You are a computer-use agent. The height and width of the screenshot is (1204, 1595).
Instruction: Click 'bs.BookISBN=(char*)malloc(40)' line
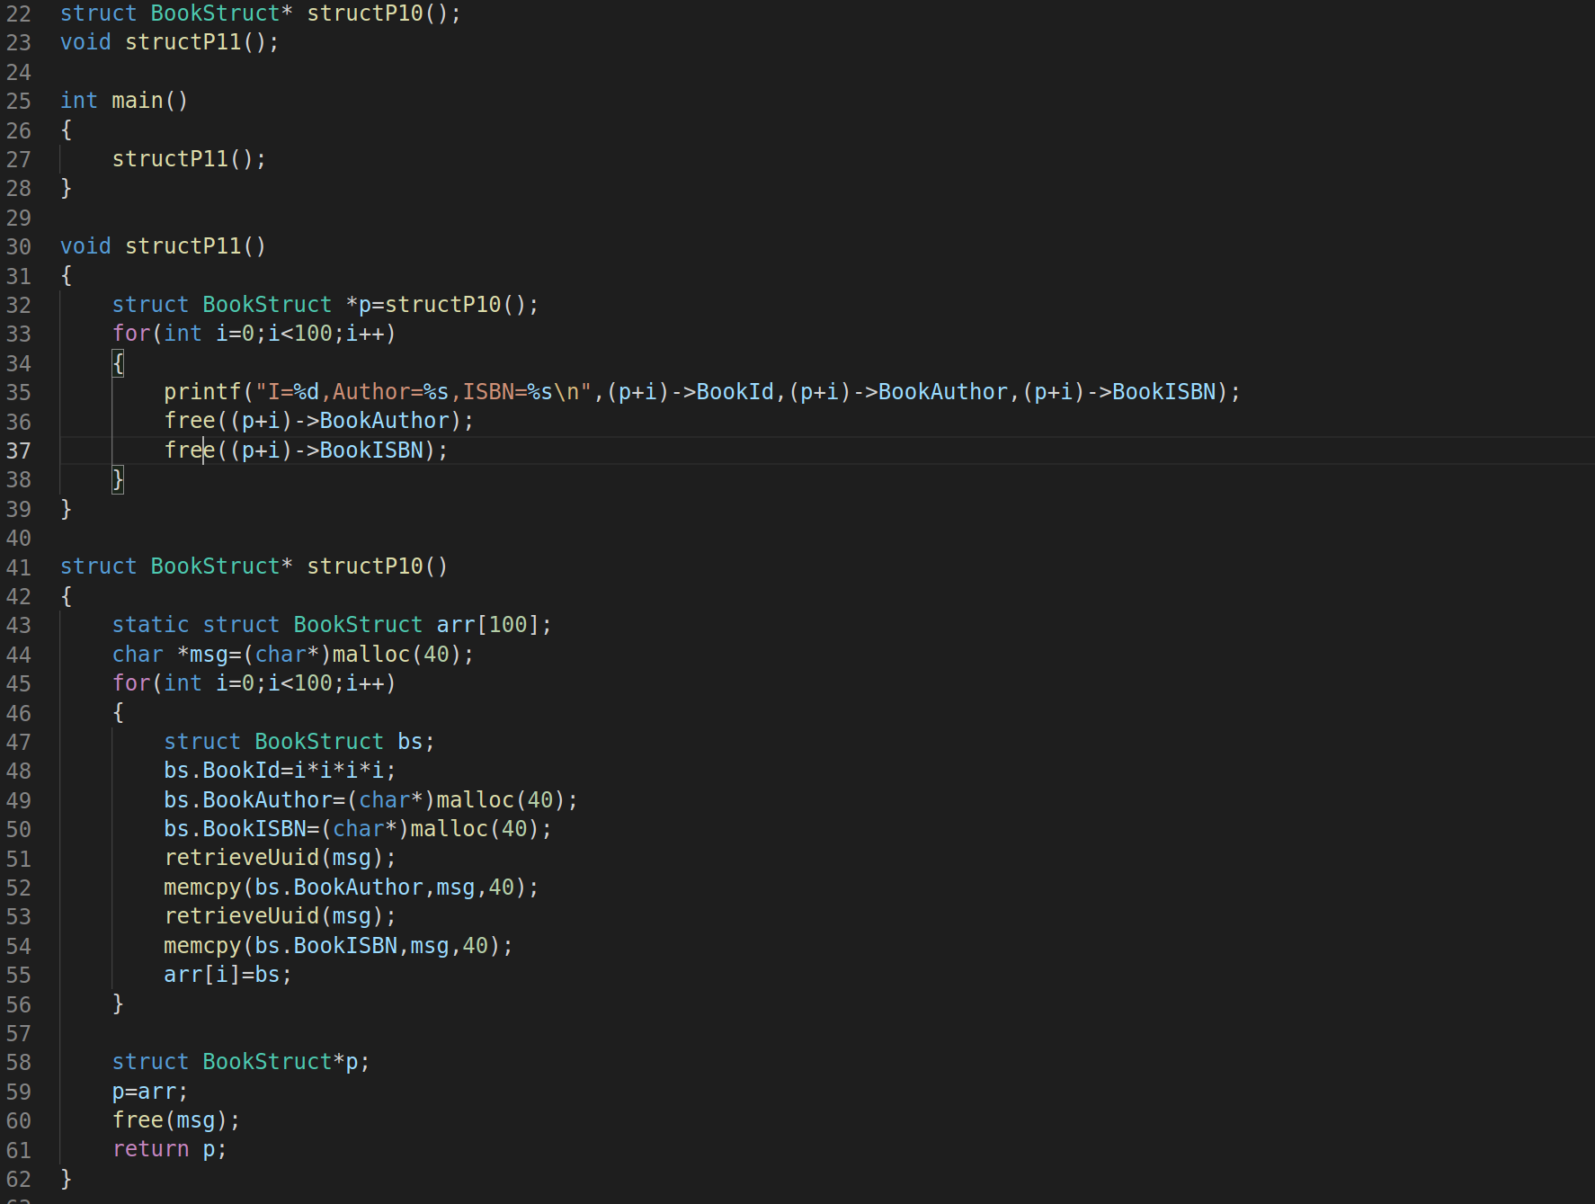[x=358, y=829]
